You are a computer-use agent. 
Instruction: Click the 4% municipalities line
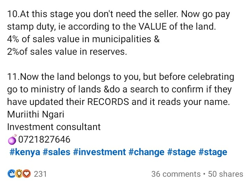[x=83, y=39]
